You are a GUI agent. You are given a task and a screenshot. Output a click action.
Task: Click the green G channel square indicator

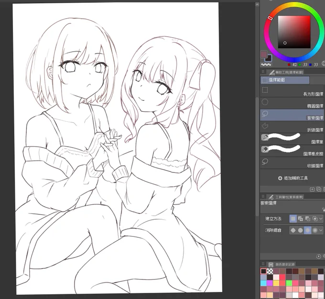(x=300, y=64)
